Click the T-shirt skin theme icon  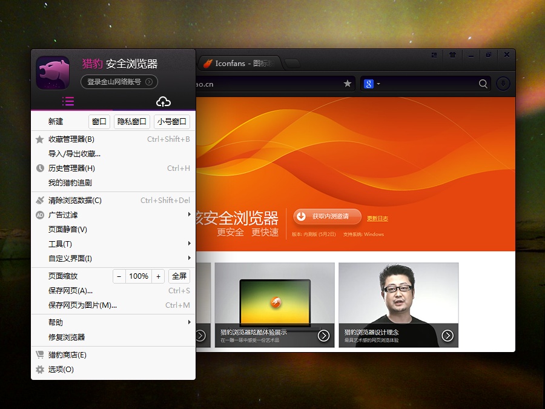point(452,55)
